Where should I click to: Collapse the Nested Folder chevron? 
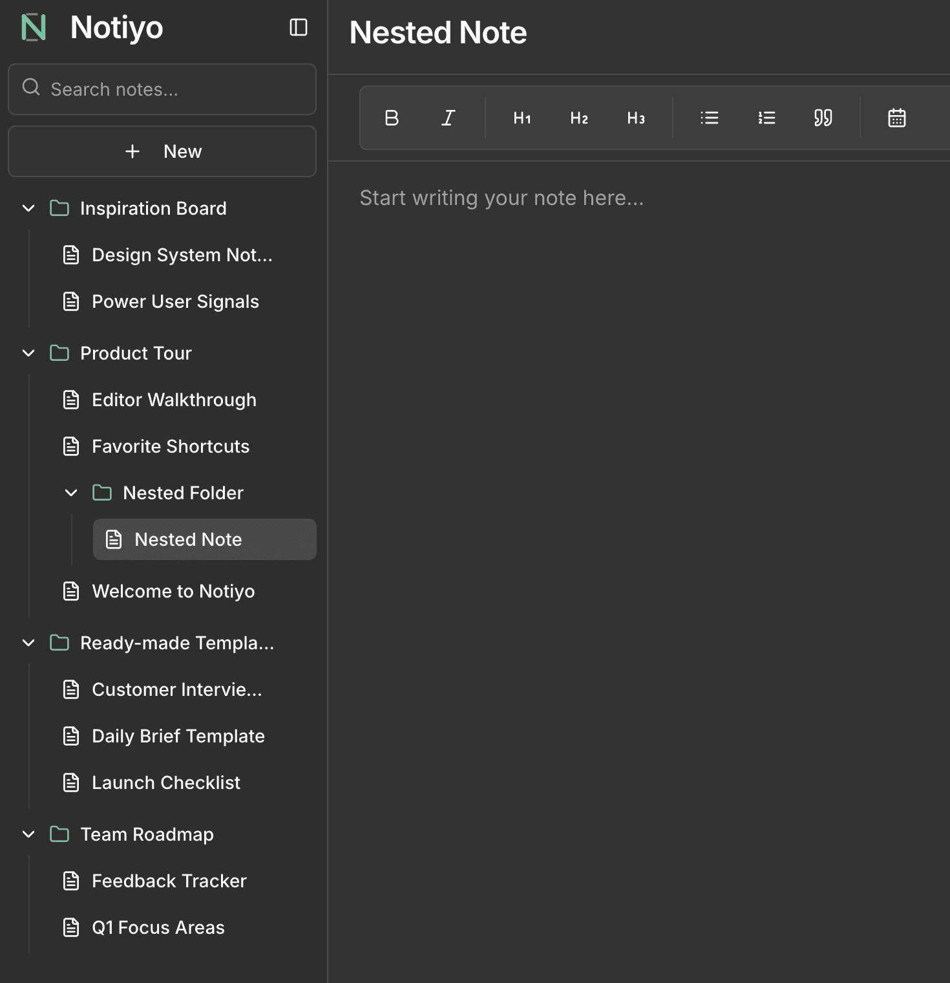tap(71, 492)
